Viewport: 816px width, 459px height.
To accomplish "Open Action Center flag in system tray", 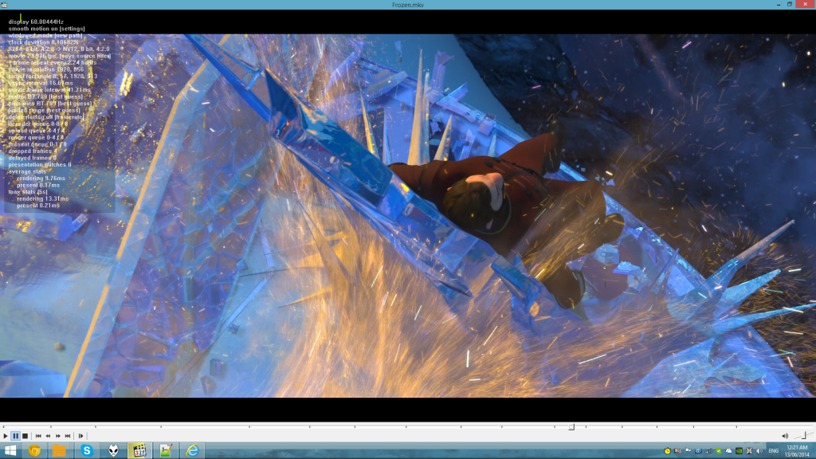I will click(688, 451).
